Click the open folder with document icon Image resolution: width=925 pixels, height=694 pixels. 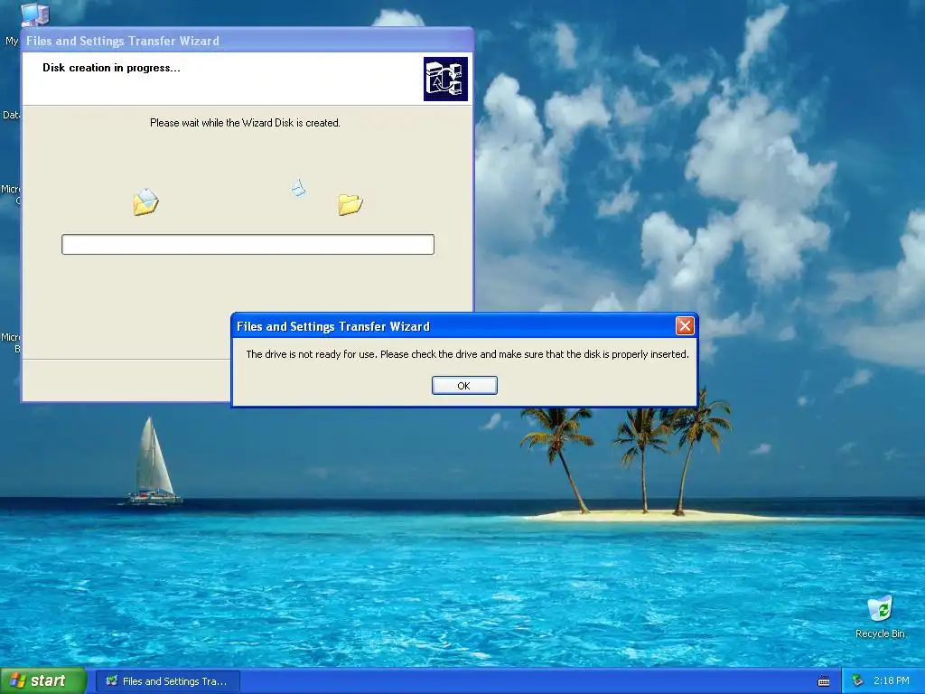click(x=145, y=202)
